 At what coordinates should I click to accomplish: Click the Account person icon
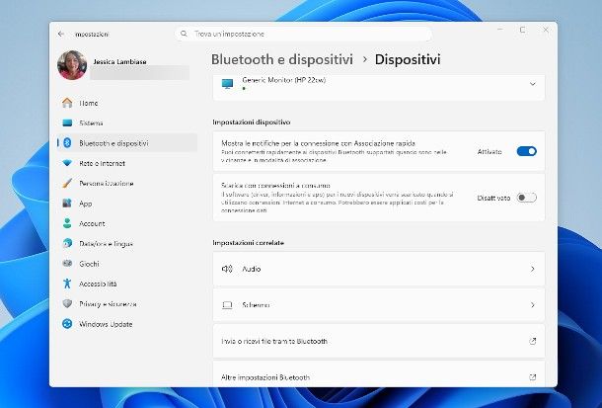point(67,223)
